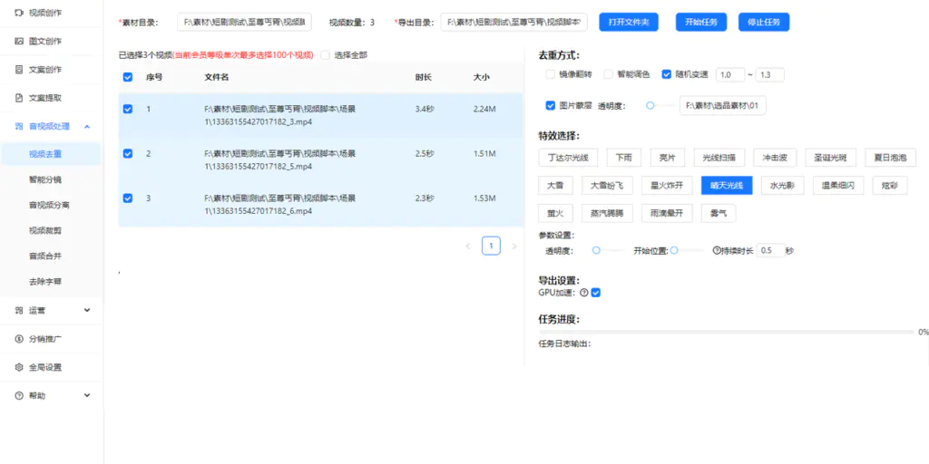
Task: Click the 分销推广 coin icon
Action: [20, 339]
